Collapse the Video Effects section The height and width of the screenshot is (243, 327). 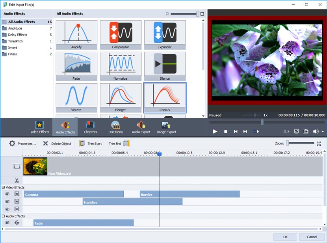pyautogui.click(x=3, y=187)
